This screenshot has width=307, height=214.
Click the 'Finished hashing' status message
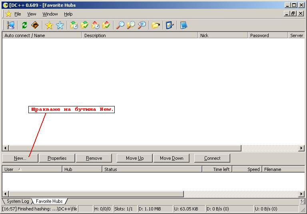40,209
